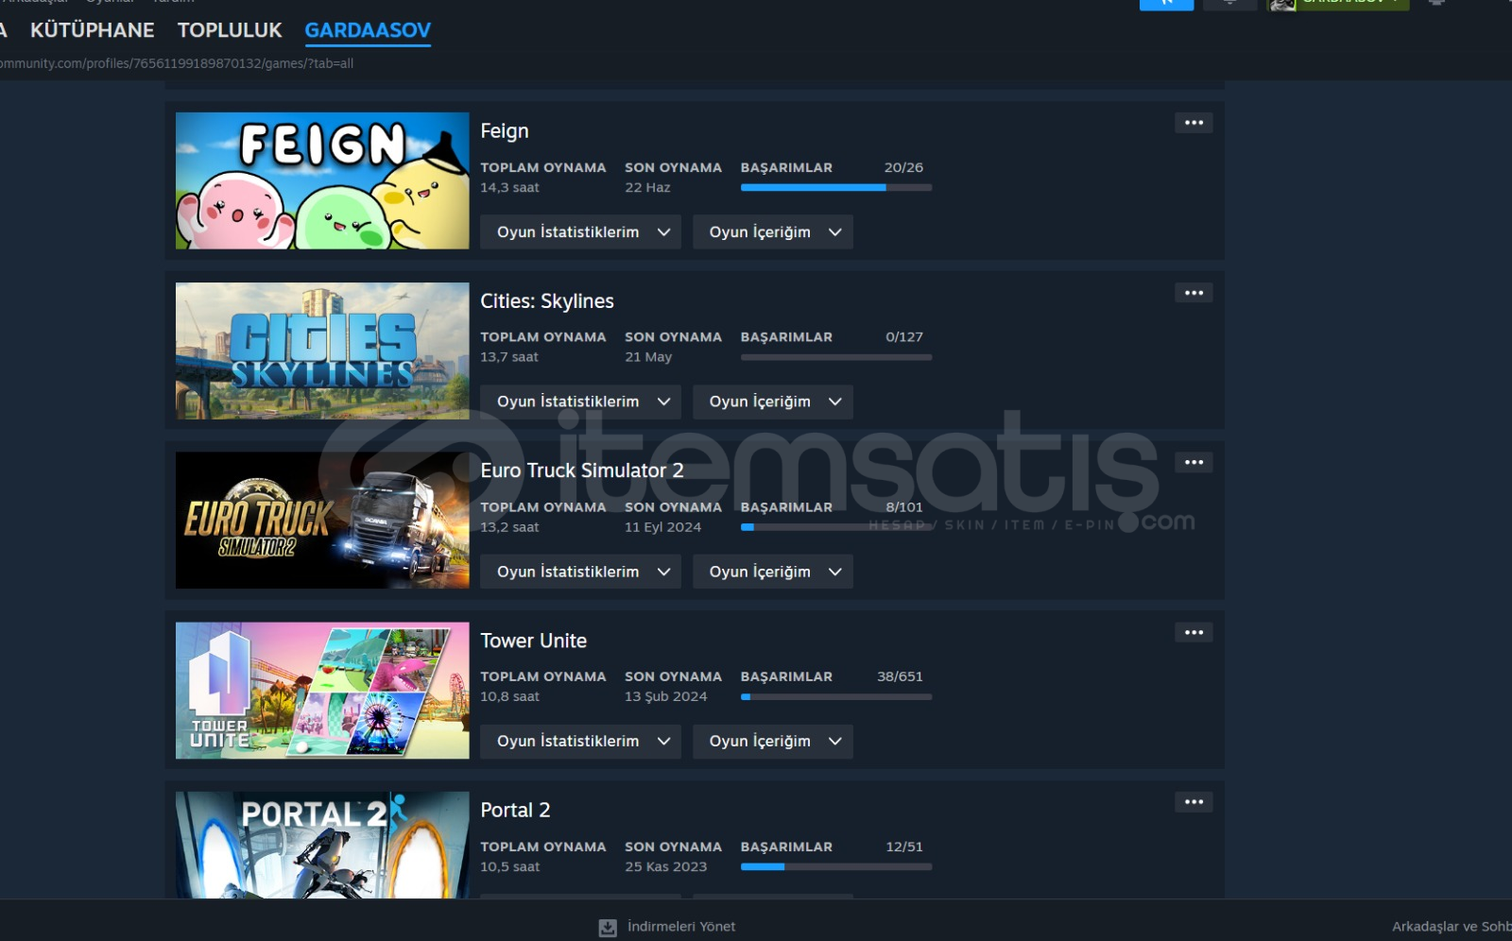
Task: Open the Portal 2 title link
Action: pyautogui.click(x=515, y=811)
